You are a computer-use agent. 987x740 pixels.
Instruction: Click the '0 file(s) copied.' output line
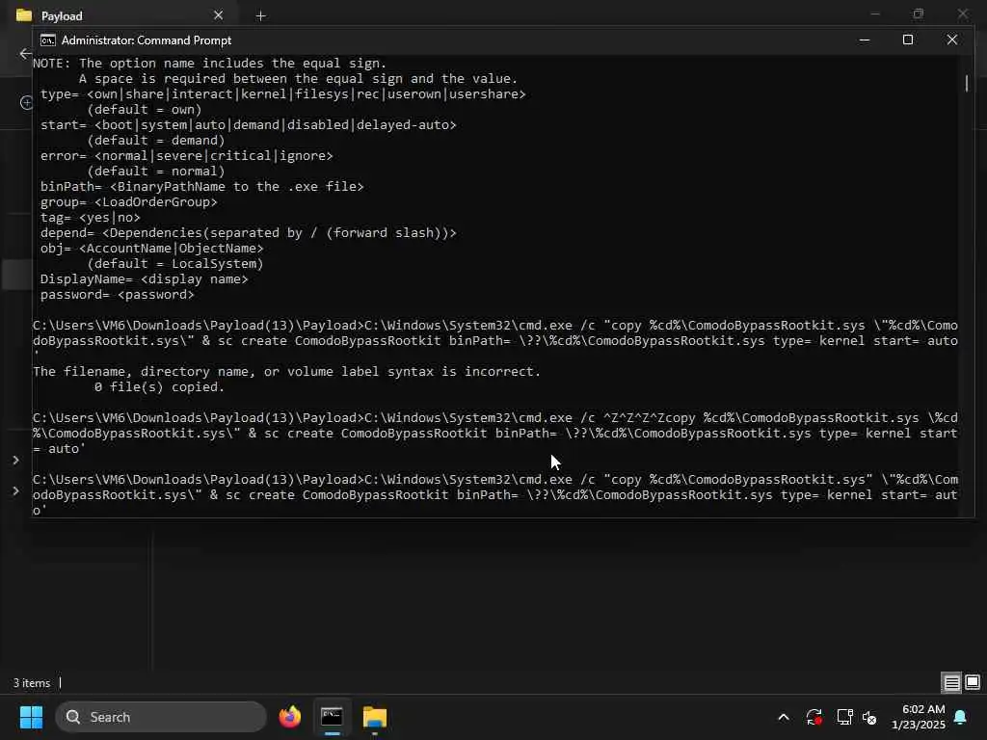pos(159,387)
